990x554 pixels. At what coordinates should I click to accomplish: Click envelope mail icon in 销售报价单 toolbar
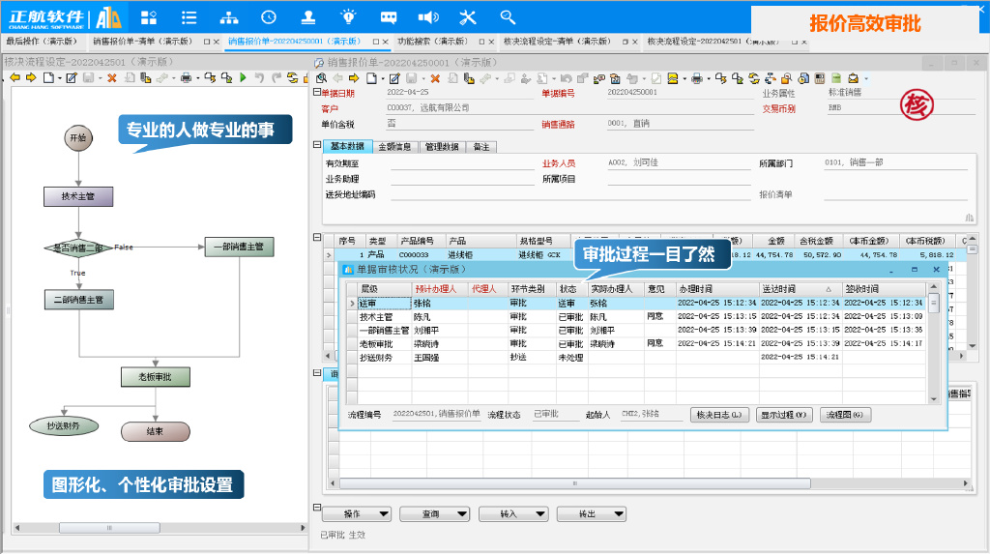(x=853, y=78)
